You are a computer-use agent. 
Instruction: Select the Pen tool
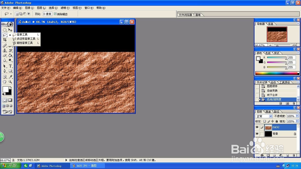(5, 71)
